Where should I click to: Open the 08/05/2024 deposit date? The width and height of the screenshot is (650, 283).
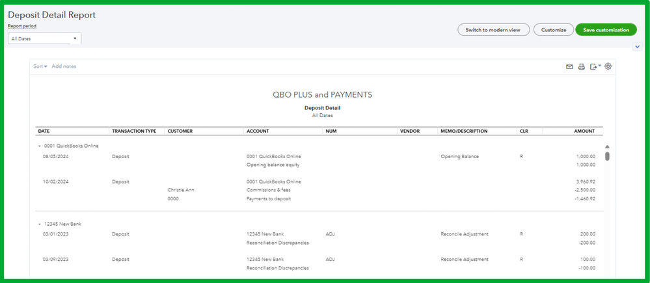55,157
